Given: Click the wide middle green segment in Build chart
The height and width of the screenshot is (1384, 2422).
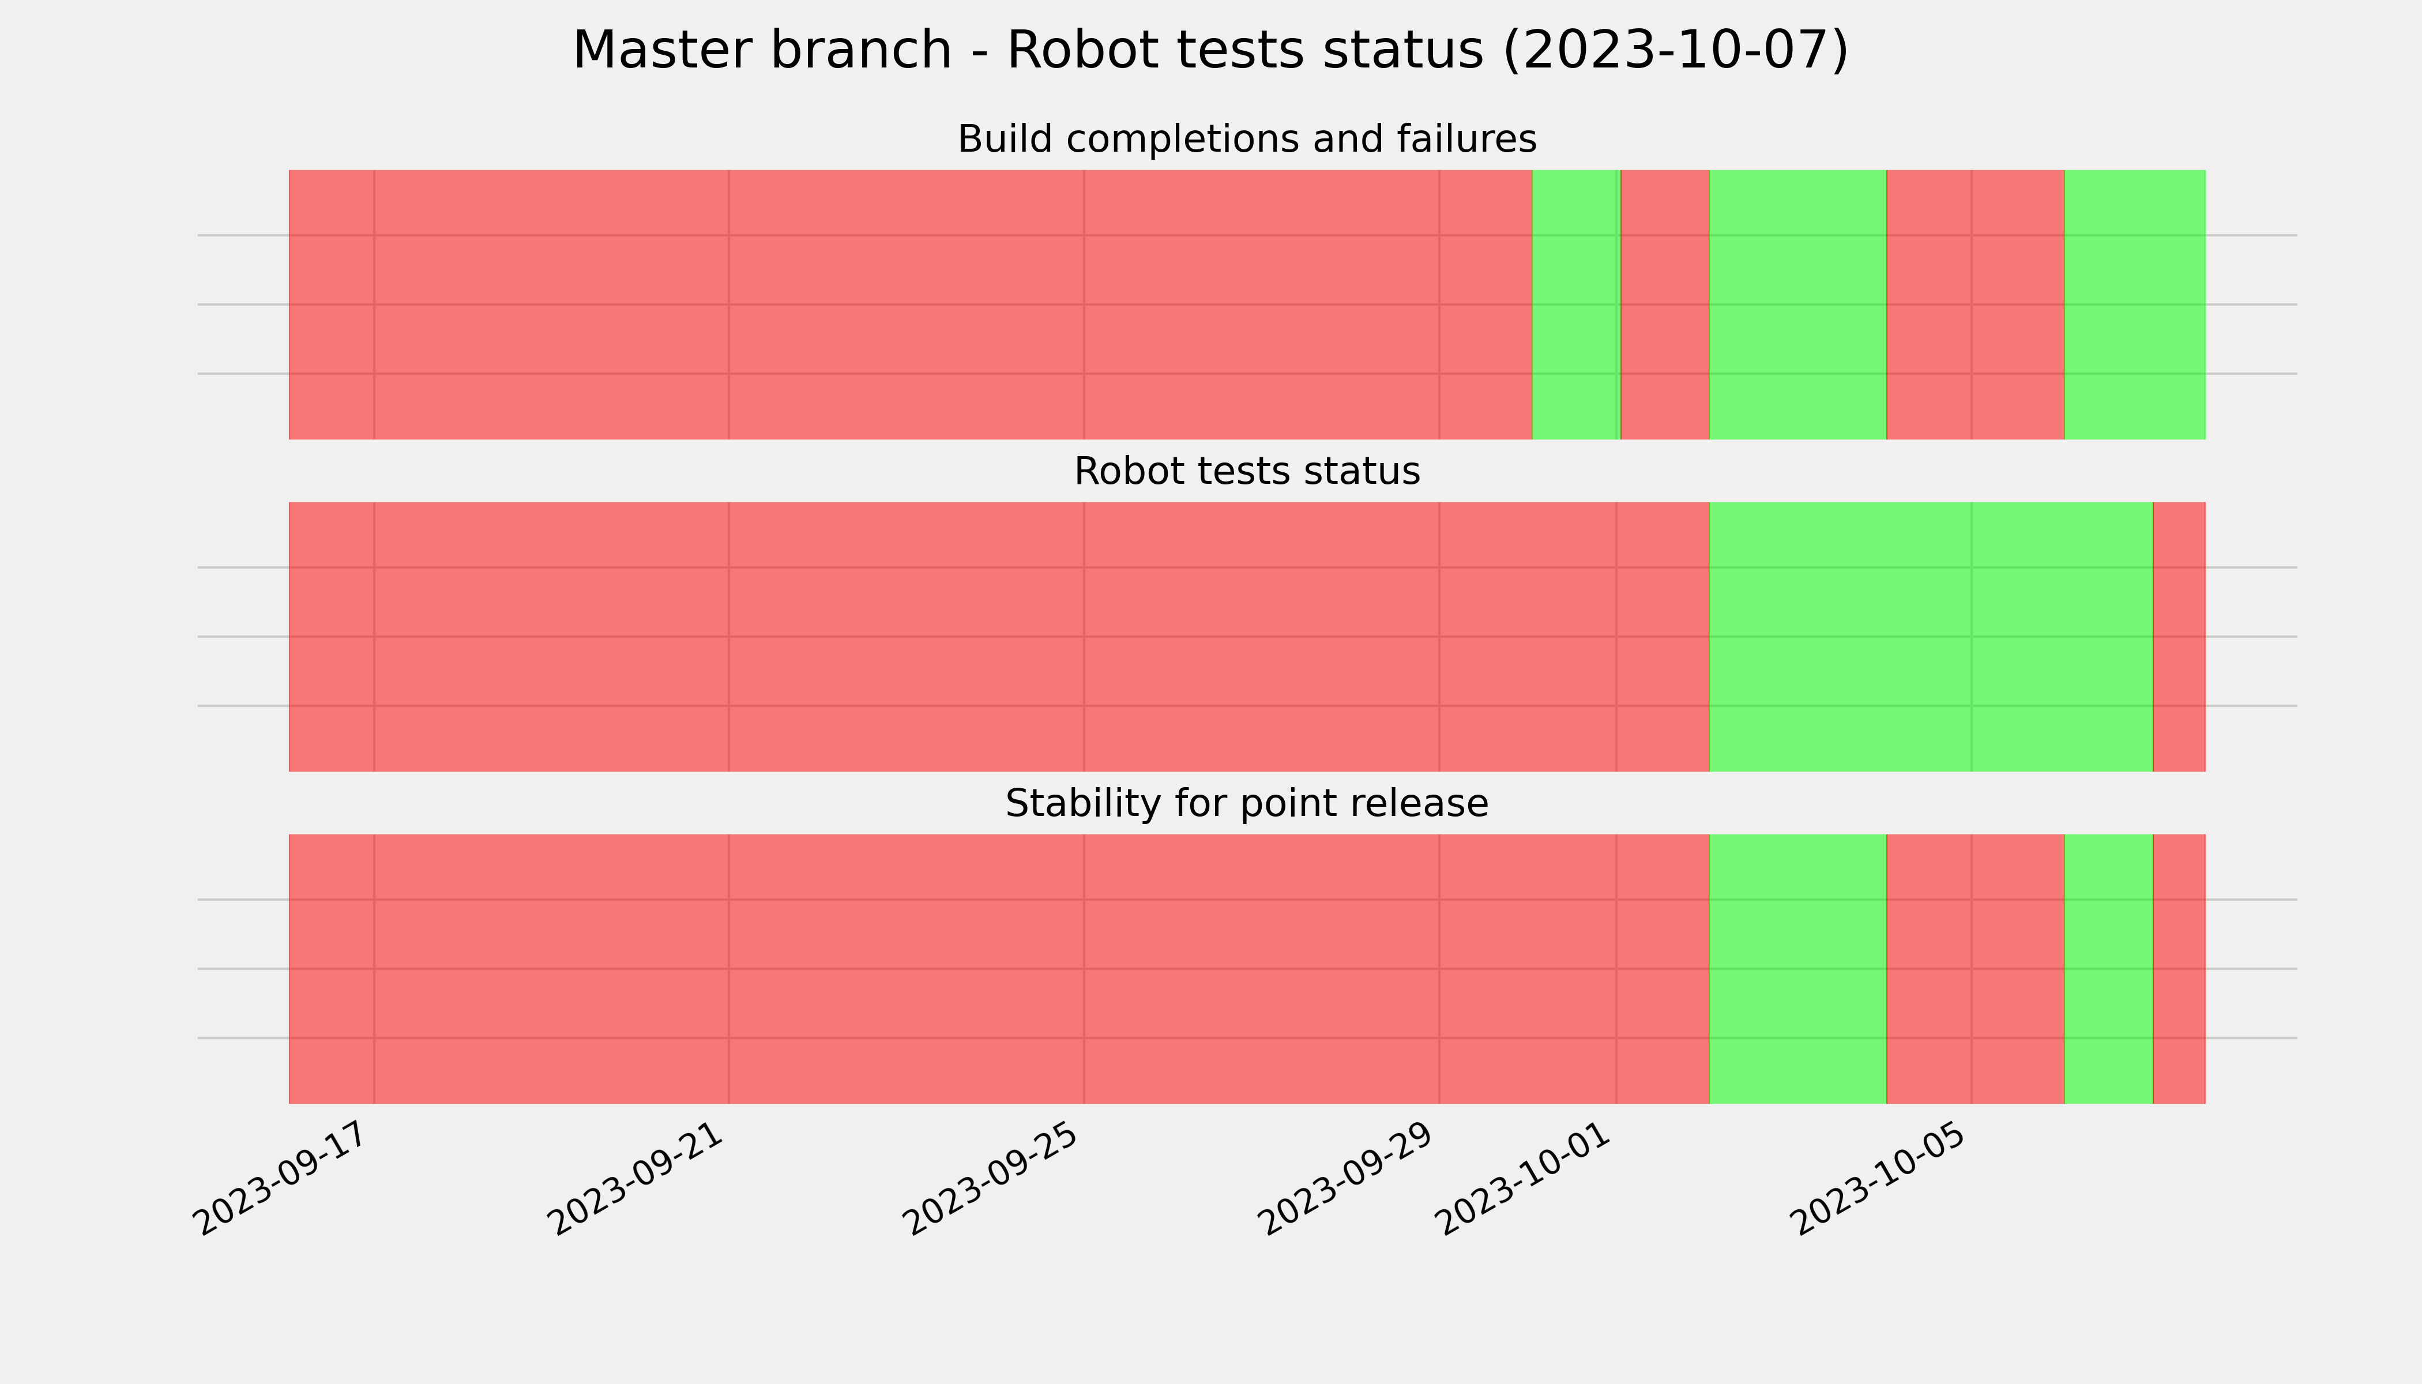Looking at the screenshot, I should (x=1799, y=304).
